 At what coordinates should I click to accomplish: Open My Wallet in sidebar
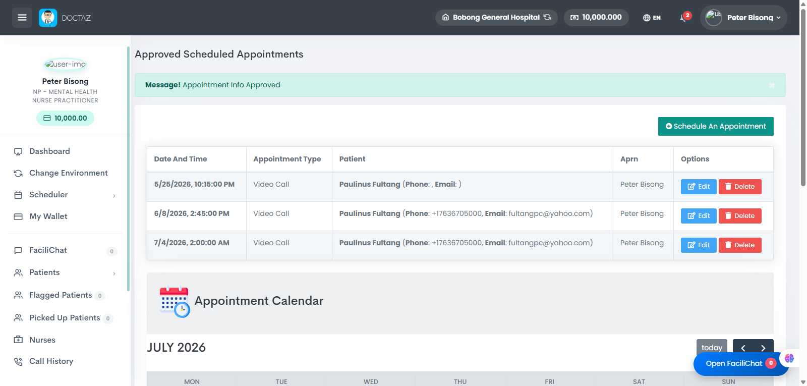48,216
